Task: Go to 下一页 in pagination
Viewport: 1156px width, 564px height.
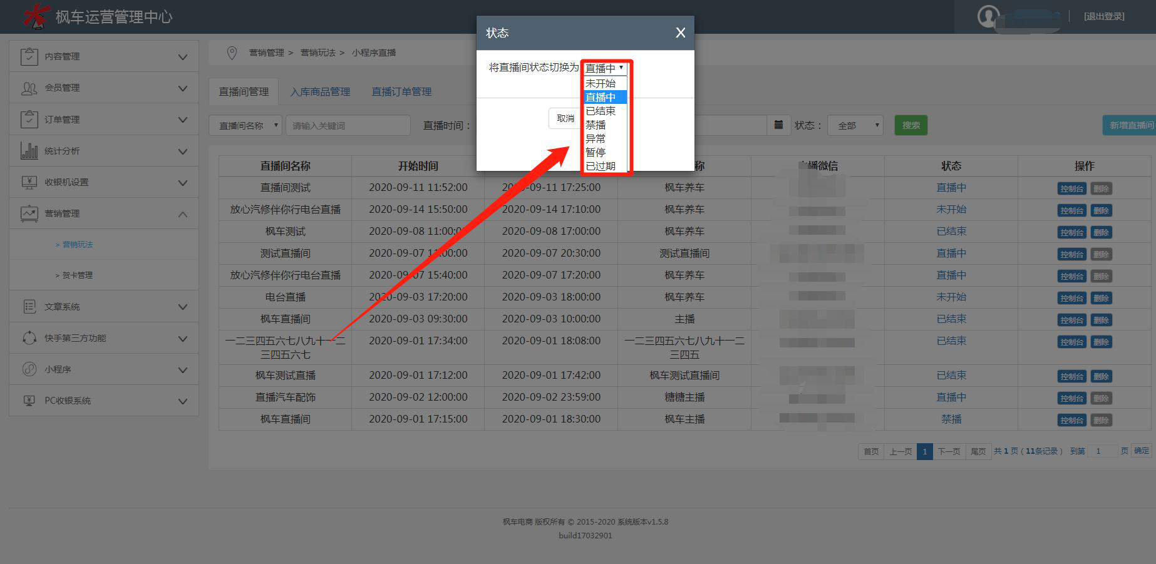Action: click(x=949, y=451)
